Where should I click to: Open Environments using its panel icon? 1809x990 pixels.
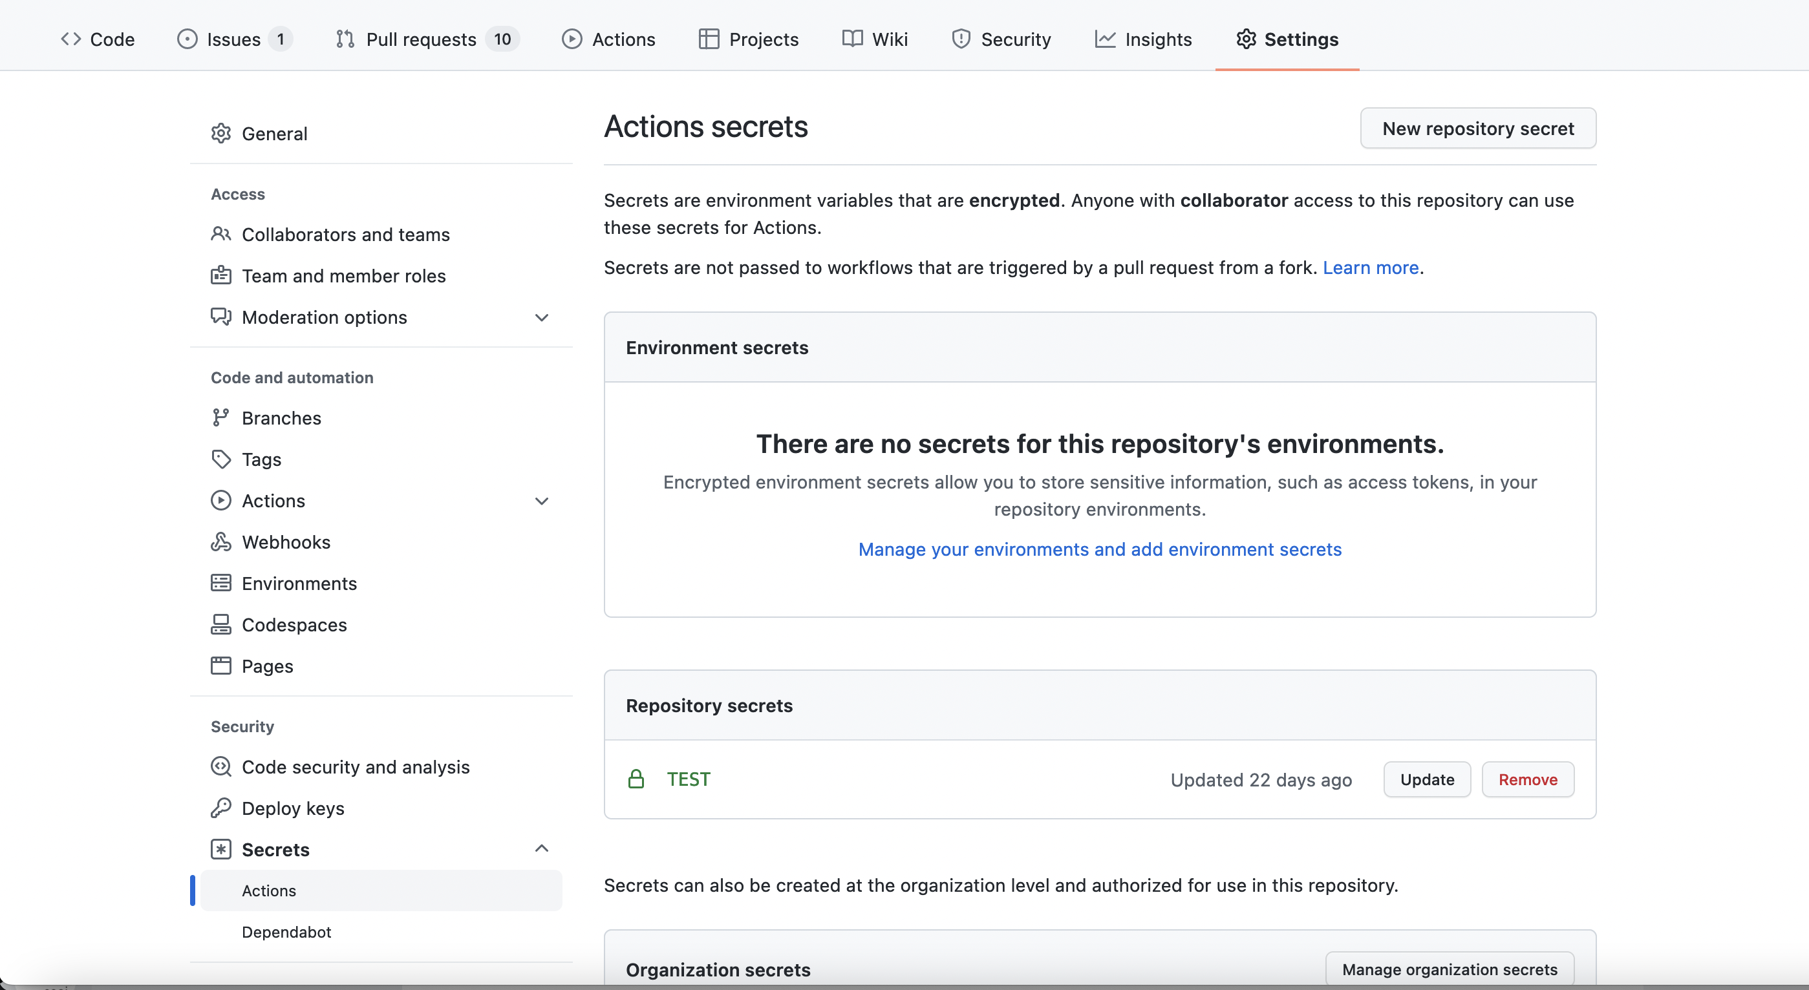click(x=220, y=583)
